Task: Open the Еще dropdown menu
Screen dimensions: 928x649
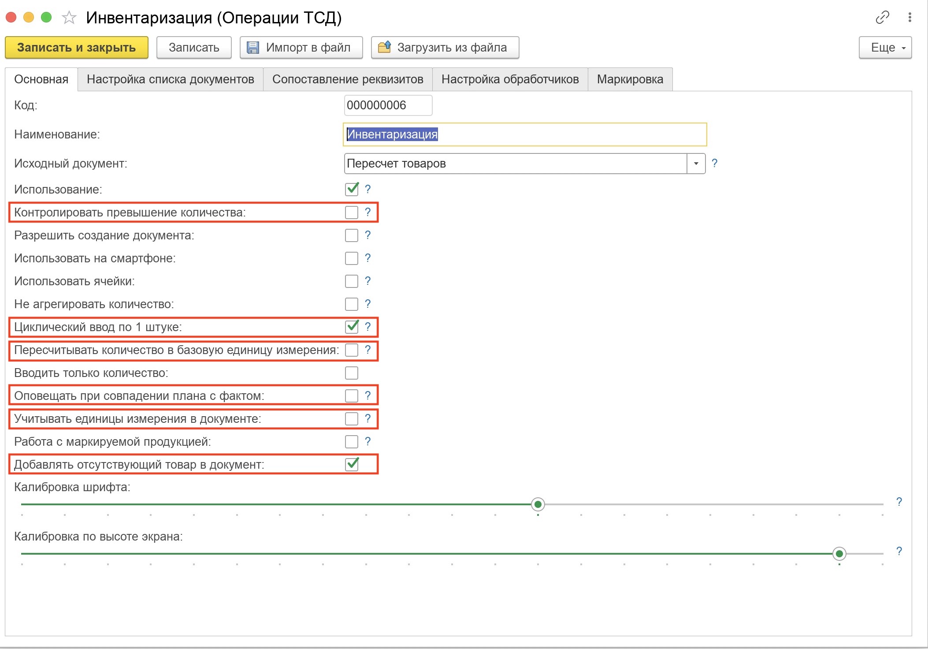Action: pos(885,48)
